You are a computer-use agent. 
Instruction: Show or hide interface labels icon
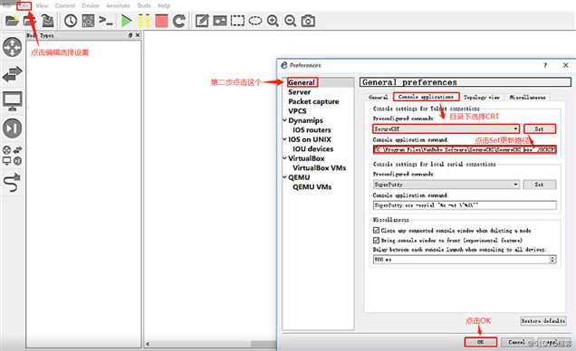[x=88, y=21]
